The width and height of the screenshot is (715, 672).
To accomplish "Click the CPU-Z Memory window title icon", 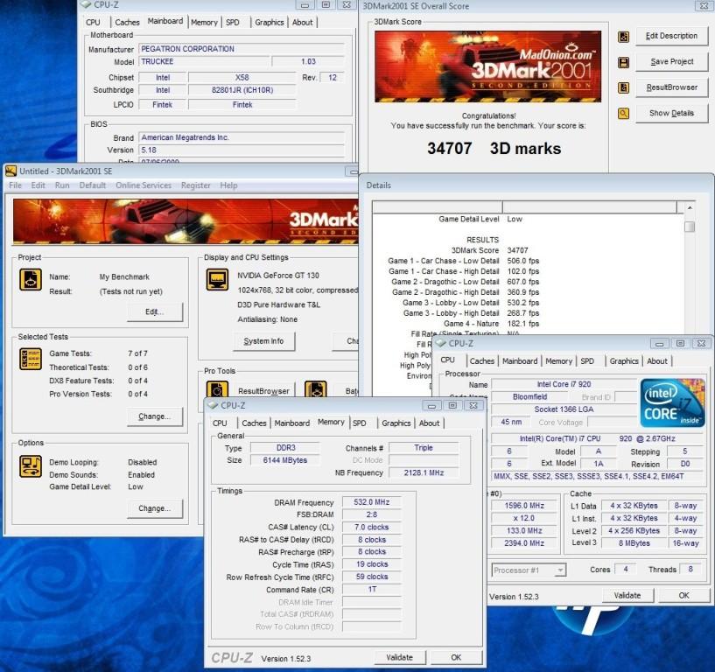I will click(212, 405).
